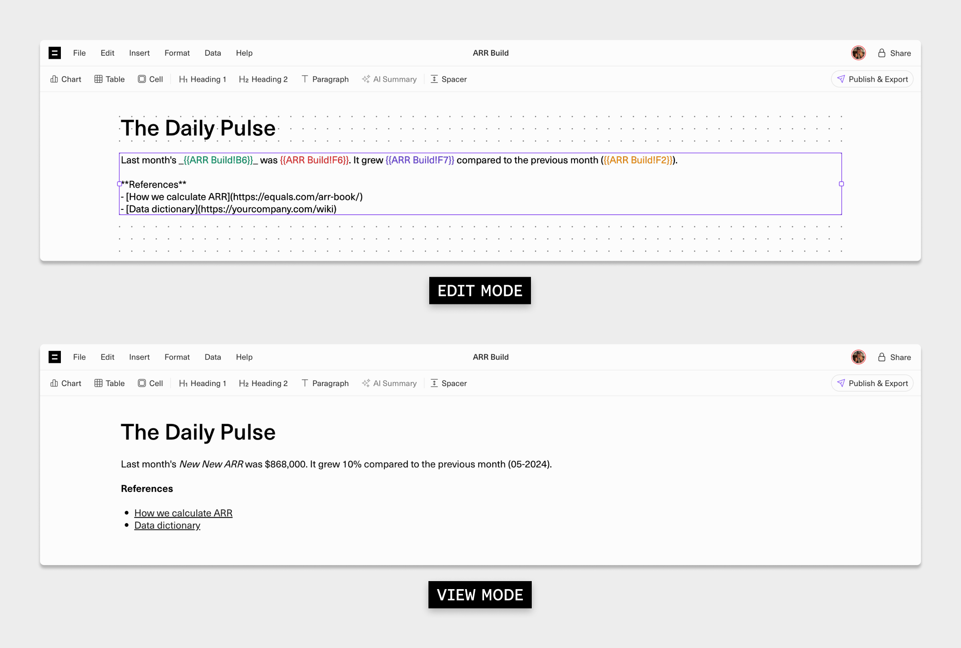Open the 'Data dictionary' link

tap(167, 525)
